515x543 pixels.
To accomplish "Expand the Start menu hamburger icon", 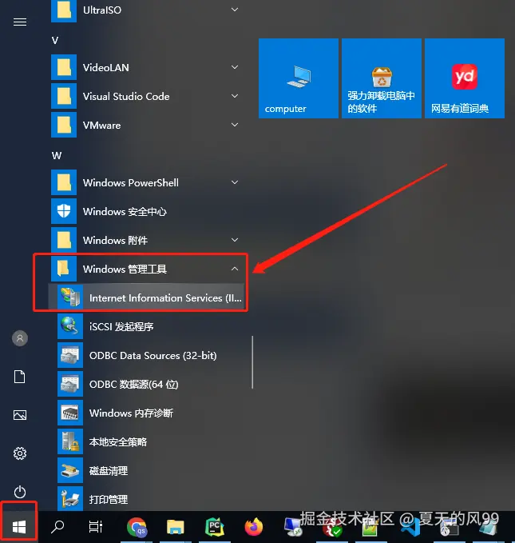I will tap(20, 22).
